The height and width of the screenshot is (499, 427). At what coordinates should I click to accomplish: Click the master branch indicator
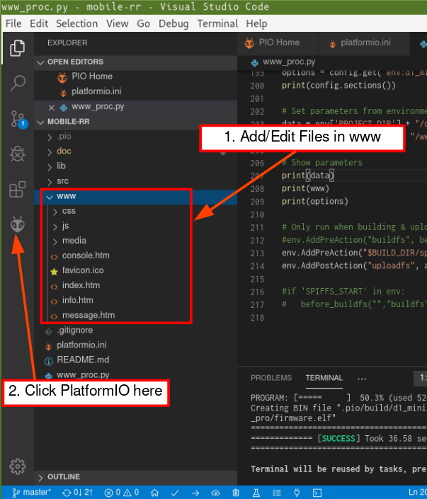click(32, 493)
